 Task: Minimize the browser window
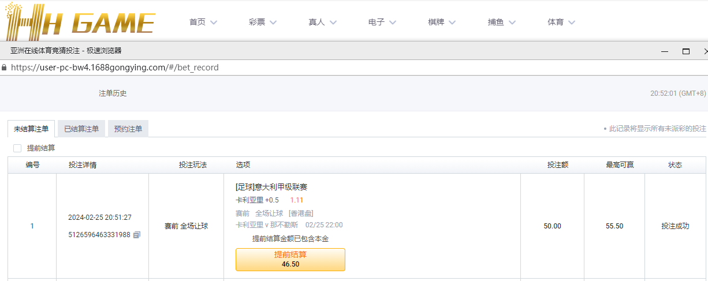[x=665, y=51]
